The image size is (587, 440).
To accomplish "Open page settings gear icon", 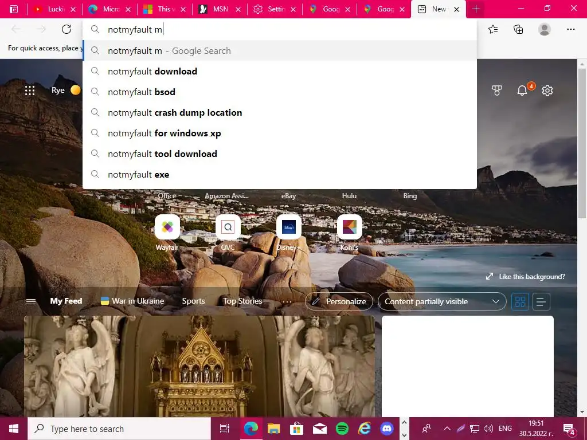I will [x=547, y=90].
